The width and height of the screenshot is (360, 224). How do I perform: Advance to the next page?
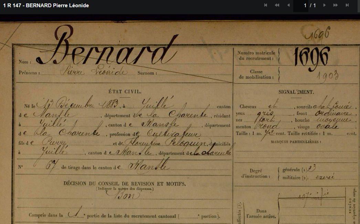click(324, 5)
